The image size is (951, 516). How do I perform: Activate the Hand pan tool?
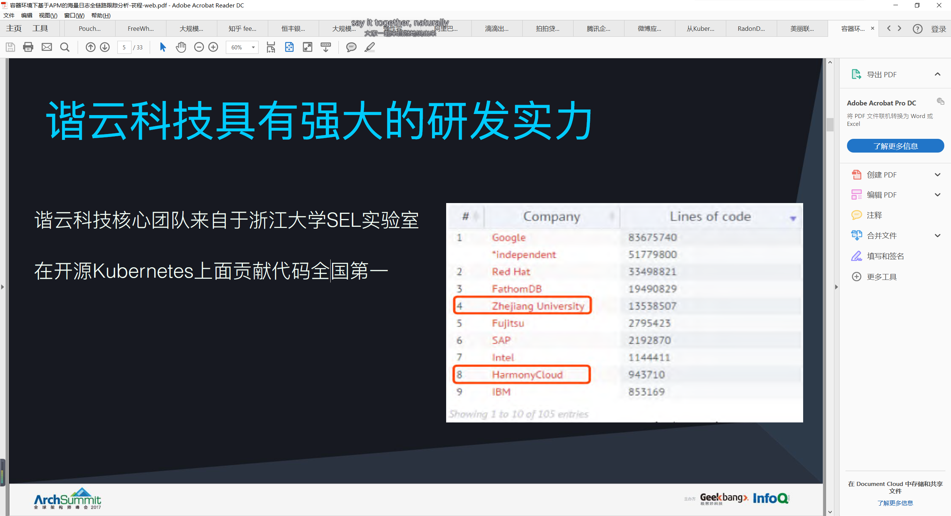(181, 47)
